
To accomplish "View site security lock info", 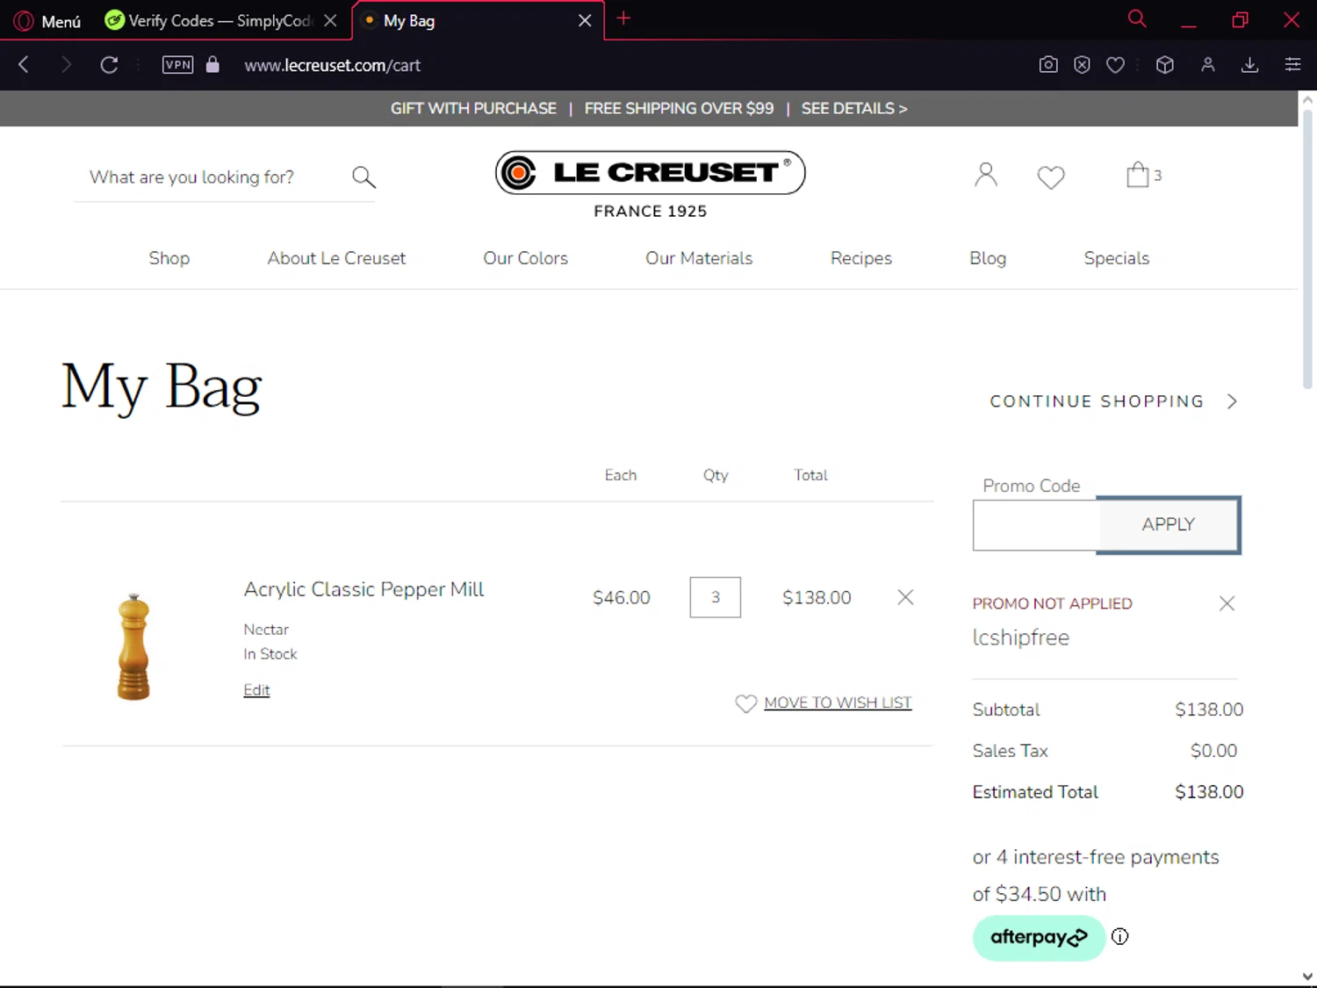I will click(x=212, y=64).
